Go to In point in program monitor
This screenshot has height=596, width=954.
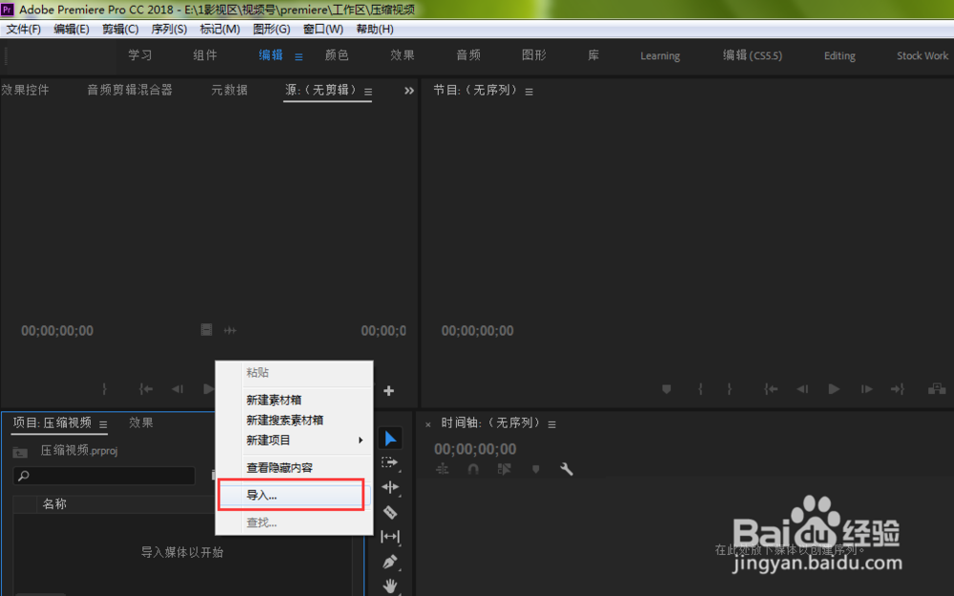tap(771, 389)
